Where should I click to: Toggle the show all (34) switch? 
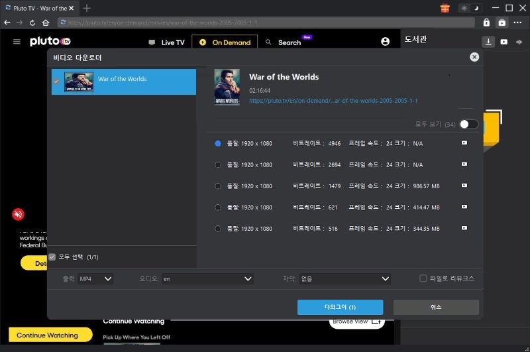tap(469, 124)
